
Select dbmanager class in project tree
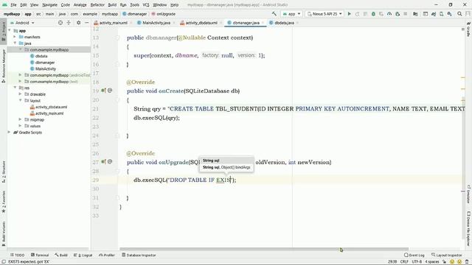pos(43,63)
